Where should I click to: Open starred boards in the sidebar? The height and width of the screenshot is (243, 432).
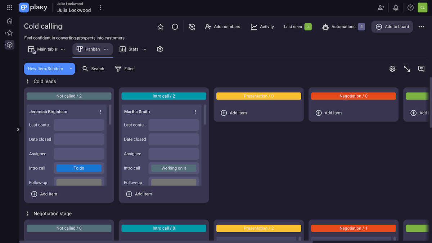(x=9, y=32)
